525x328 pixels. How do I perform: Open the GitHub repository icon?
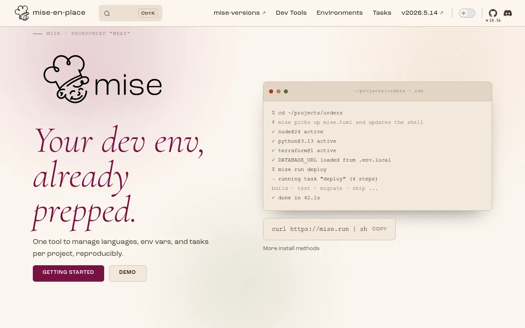tap(493, 13)
